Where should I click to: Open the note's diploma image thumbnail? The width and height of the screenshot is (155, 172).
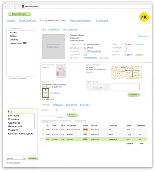point(46,93)
